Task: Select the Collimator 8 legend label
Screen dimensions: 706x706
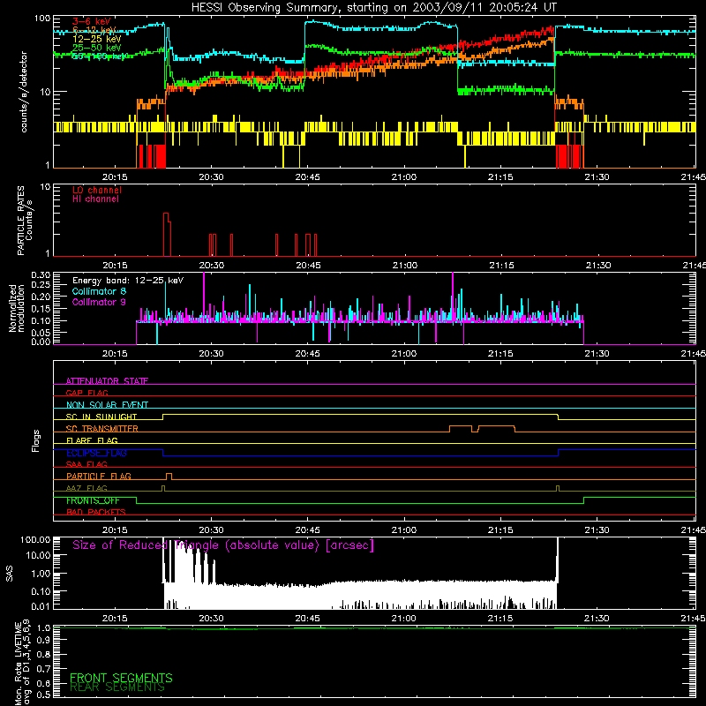Action: tap(99, 291)
